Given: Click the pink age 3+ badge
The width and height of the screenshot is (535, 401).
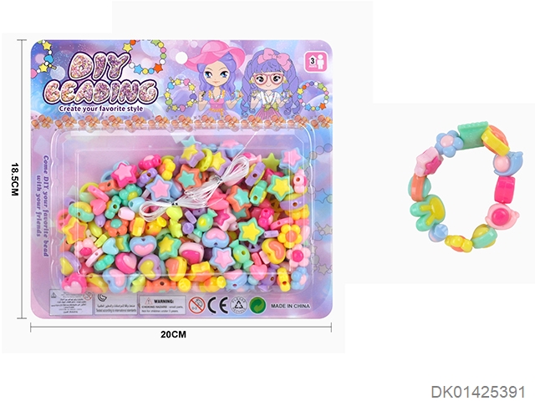Looking at the screenshot, I should 318,62.
